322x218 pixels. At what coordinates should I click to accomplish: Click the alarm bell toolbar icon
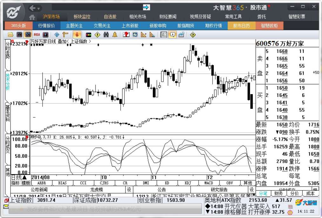(x=115, y=35)
